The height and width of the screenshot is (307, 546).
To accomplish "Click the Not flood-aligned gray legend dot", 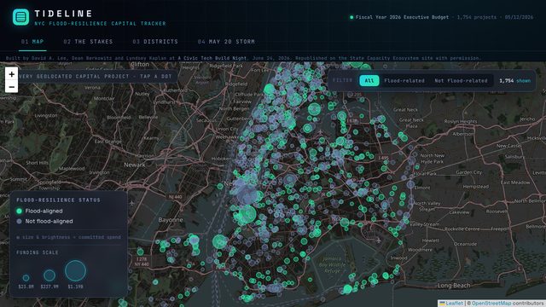I will [x=19, y=221].
